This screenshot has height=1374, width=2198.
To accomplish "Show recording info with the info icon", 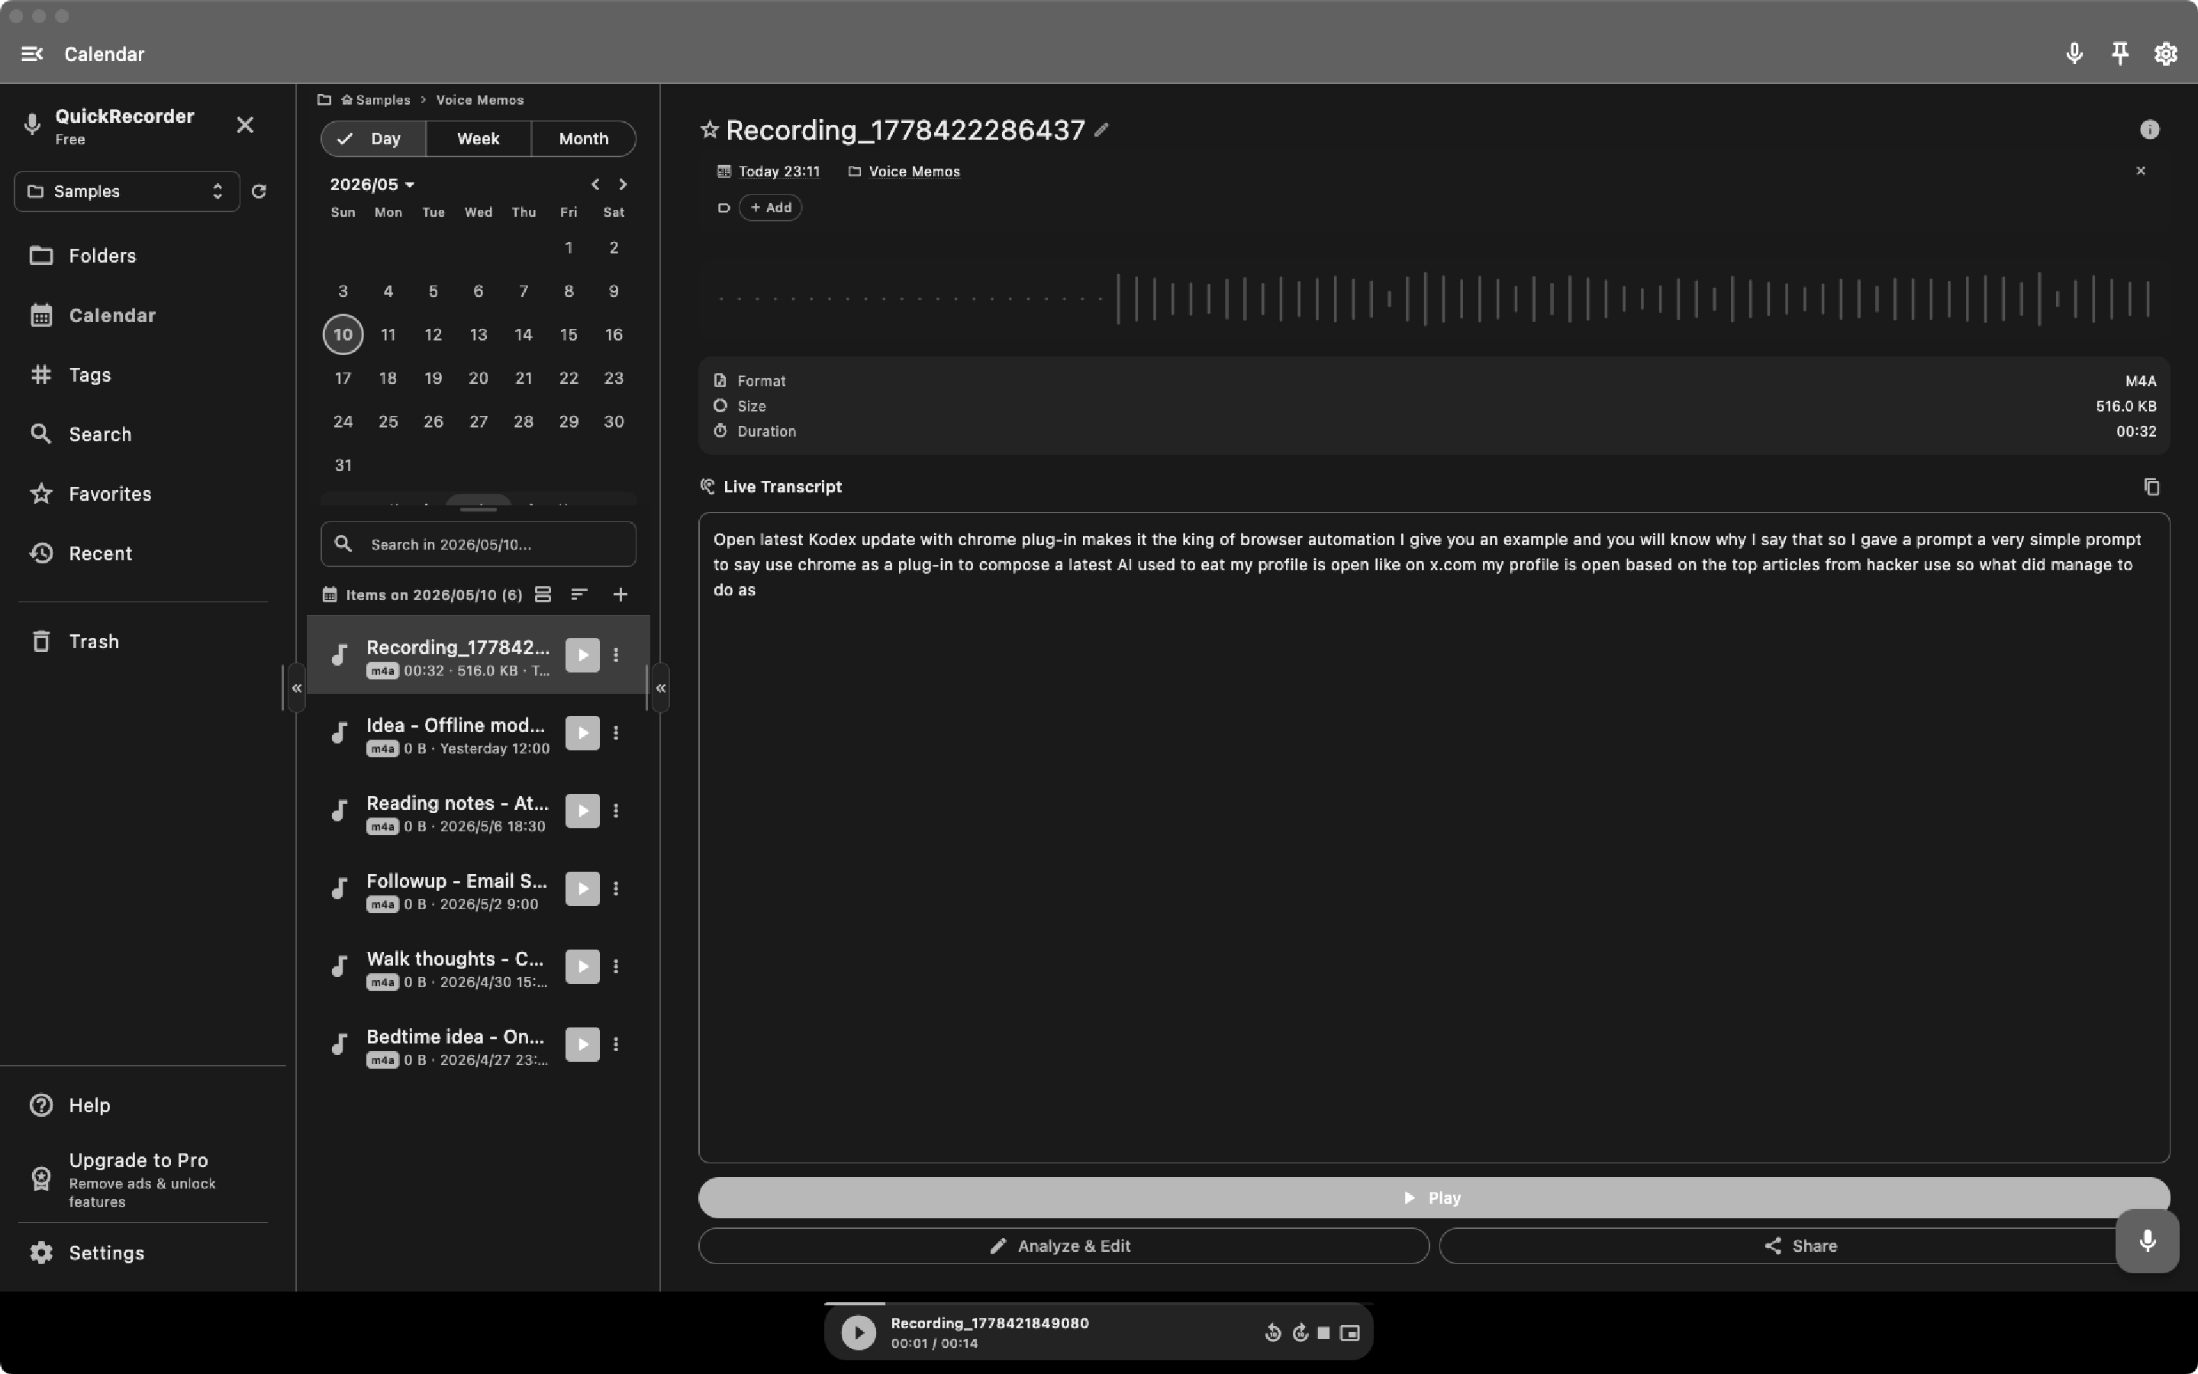I will (2149, 129).
